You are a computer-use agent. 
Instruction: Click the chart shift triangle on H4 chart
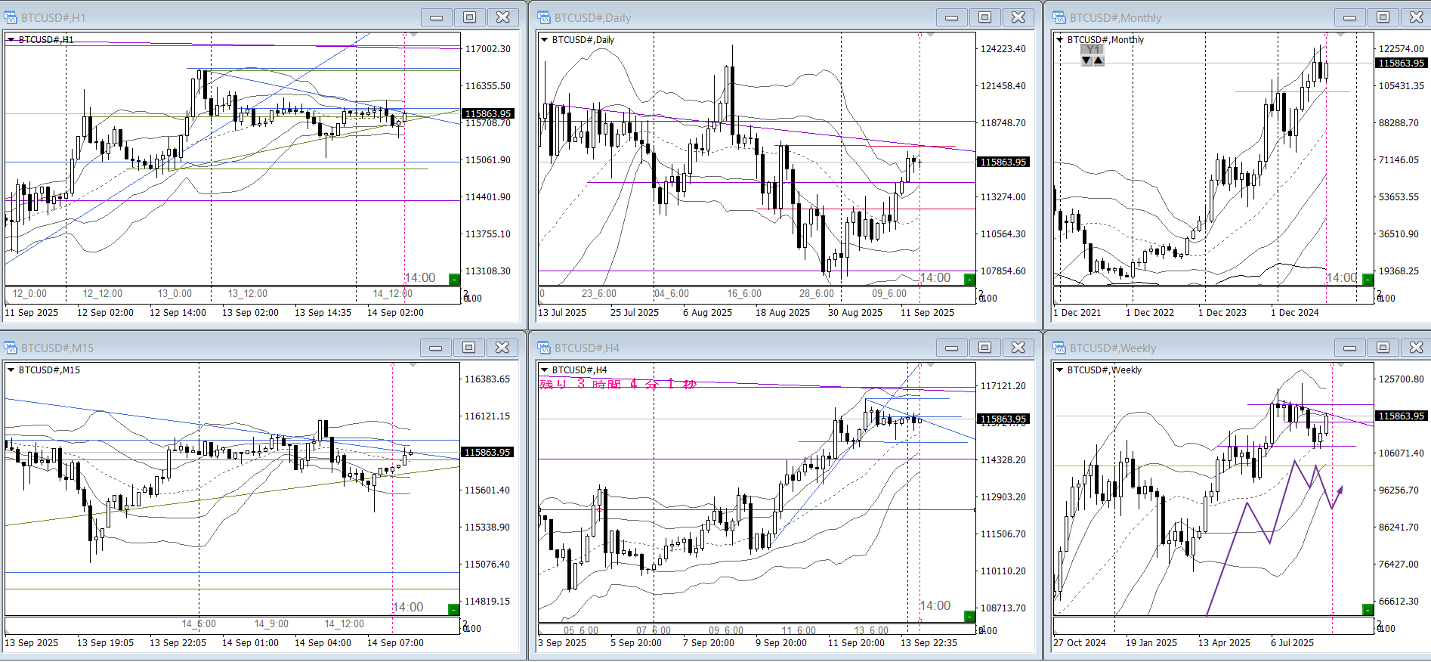(929, 365)
